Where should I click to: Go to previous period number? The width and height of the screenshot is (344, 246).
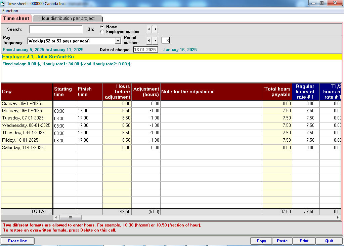click(x=149, y=41)
